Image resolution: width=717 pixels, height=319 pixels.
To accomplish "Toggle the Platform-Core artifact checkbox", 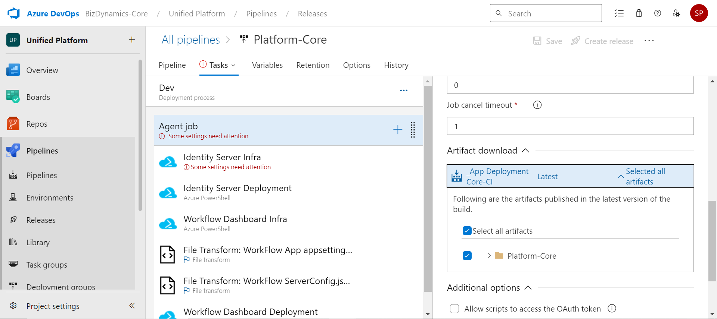I will point(467,256).
